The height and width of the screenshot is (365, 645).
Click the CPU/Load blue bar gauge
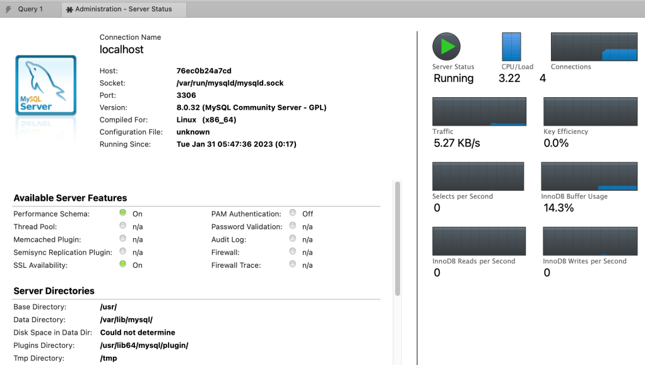click(x=511, y=47)
